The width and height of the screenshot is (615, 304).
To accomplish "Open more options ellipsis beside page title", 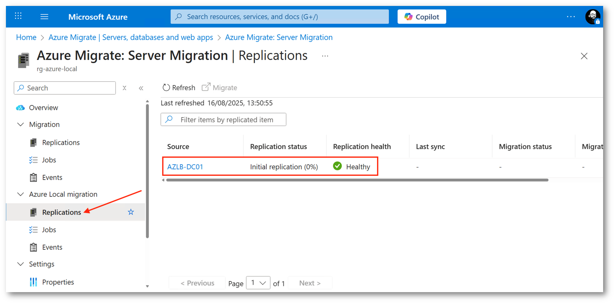I will [325, 56].
